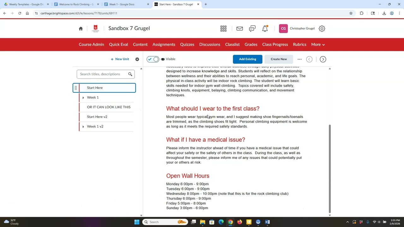Screen dimensions: 404x227
Task: Open the message alerts envelope icon
Action: coord(240,28)
